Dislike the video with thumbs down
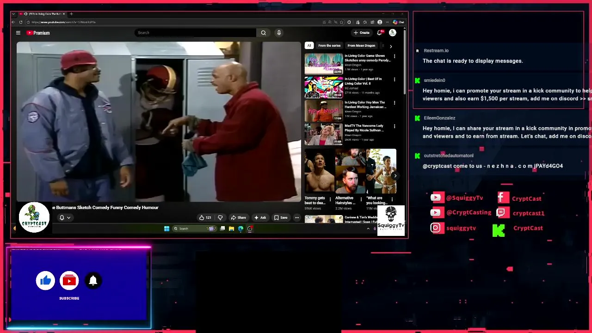Screen dimensions: 592x333 click(220, 218)
